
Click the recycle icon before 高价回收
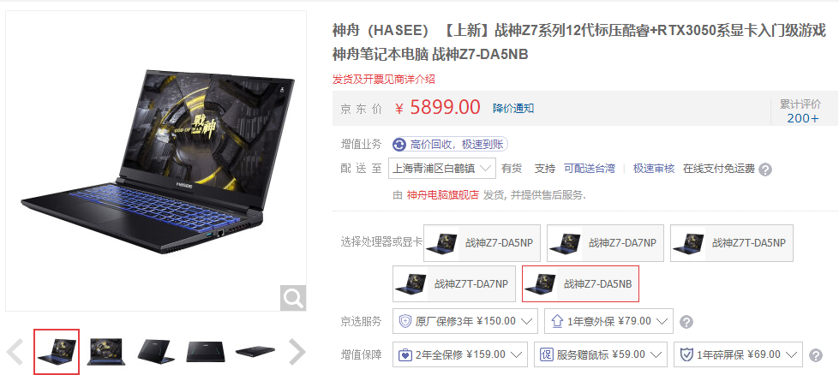[x=399, y=145]
